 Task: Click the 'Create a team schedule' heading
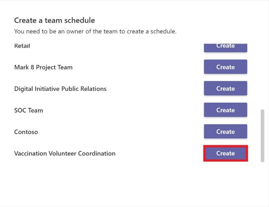point(54,20)
